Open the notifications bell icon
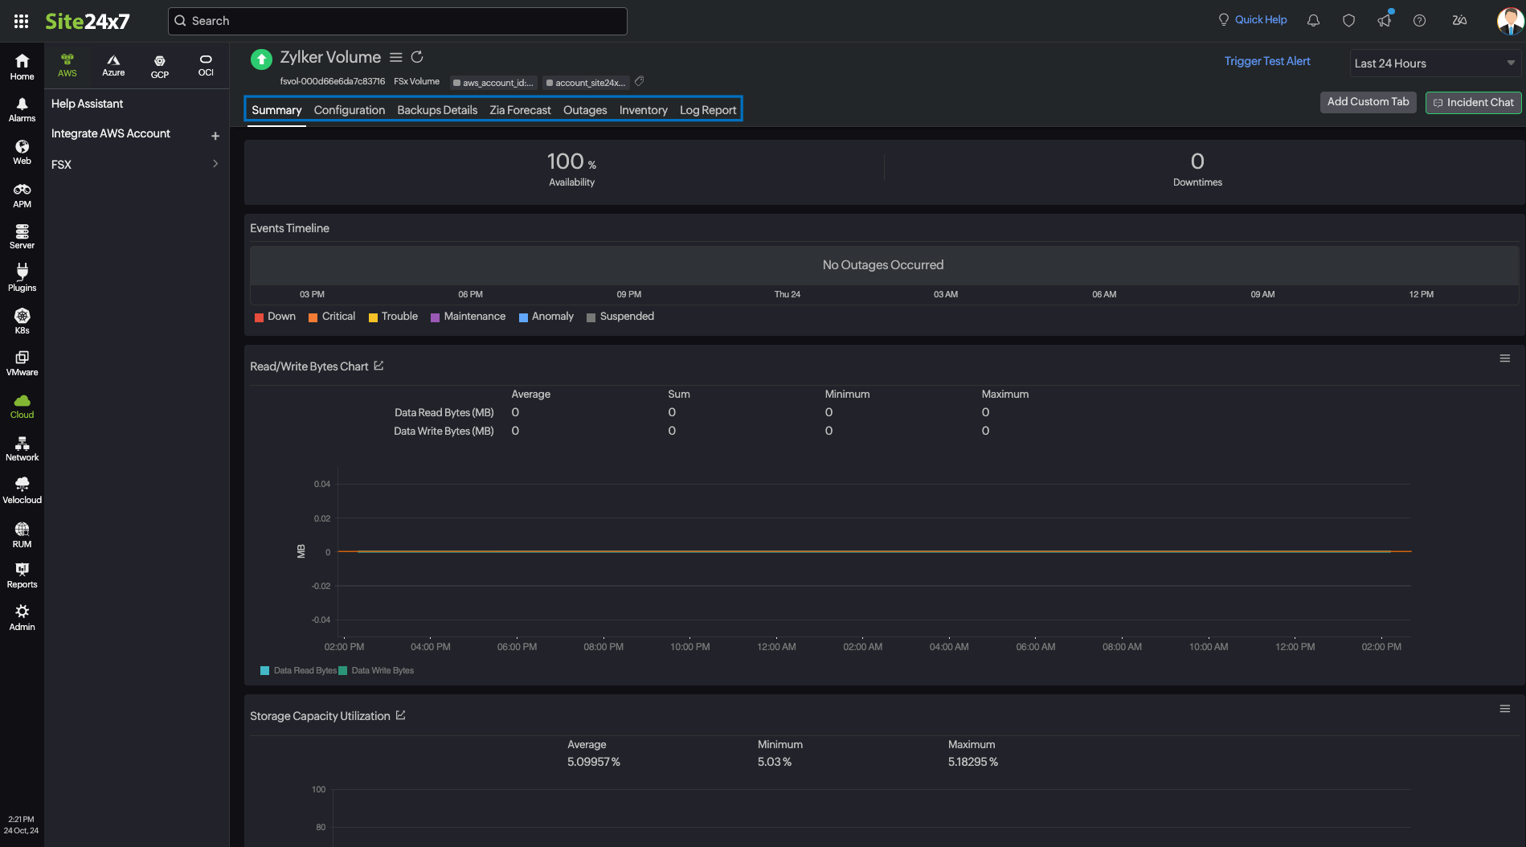Image resolution: width=1526 pixels, height=847 pixels. pyautogui.click(x=1313, y=21)
